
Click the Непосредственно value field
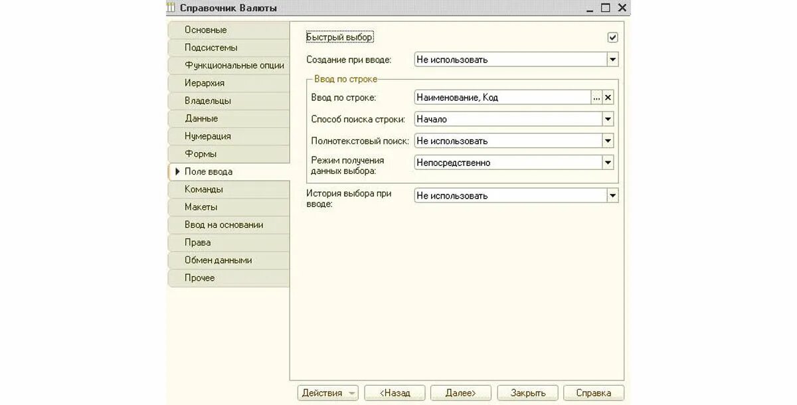click(x=508, y=163)
